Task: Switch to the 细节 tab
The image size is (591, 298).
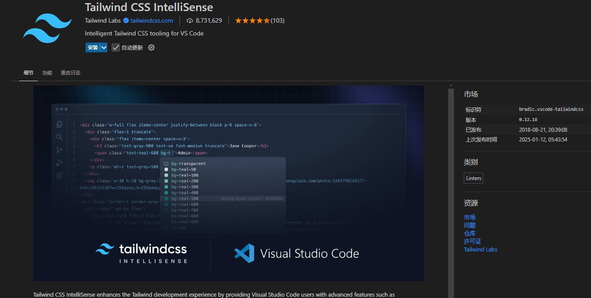Action: (x=28, y=73)
